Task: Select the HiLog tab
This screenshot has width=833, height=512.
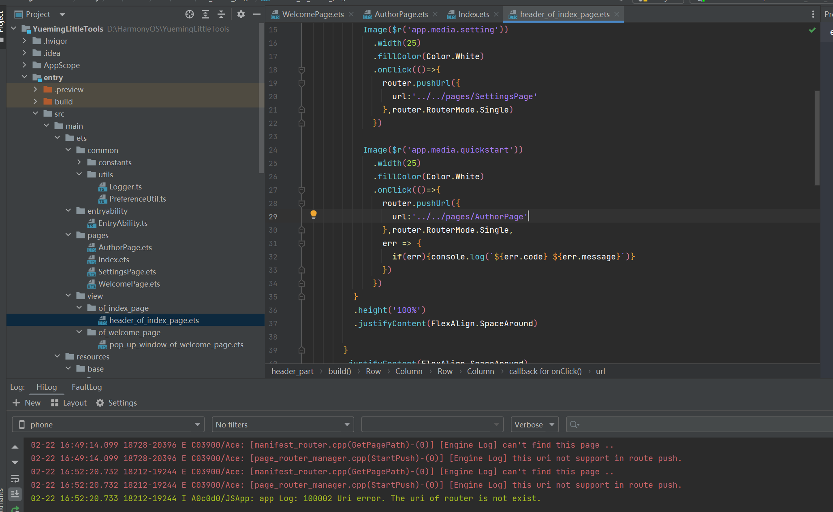Action: coord(47,387)
